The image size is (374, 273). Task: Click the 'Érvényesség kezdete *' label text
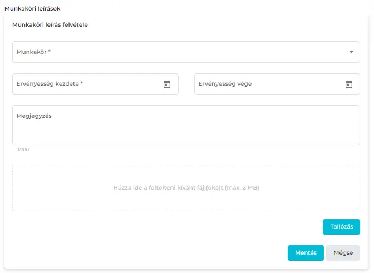(x=50, y=84)
